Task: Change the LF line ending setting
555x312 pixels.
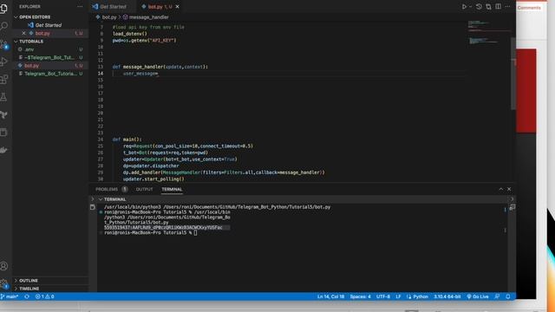Action: coord(398,296)
